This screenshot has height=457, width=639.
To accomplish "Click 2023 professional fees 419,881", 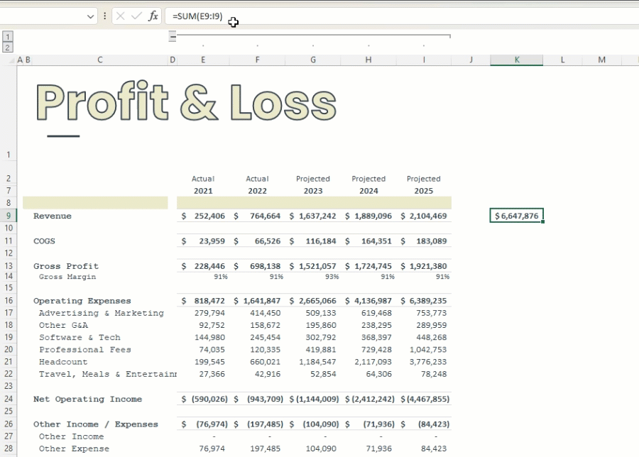I will [x=321, y=350].
